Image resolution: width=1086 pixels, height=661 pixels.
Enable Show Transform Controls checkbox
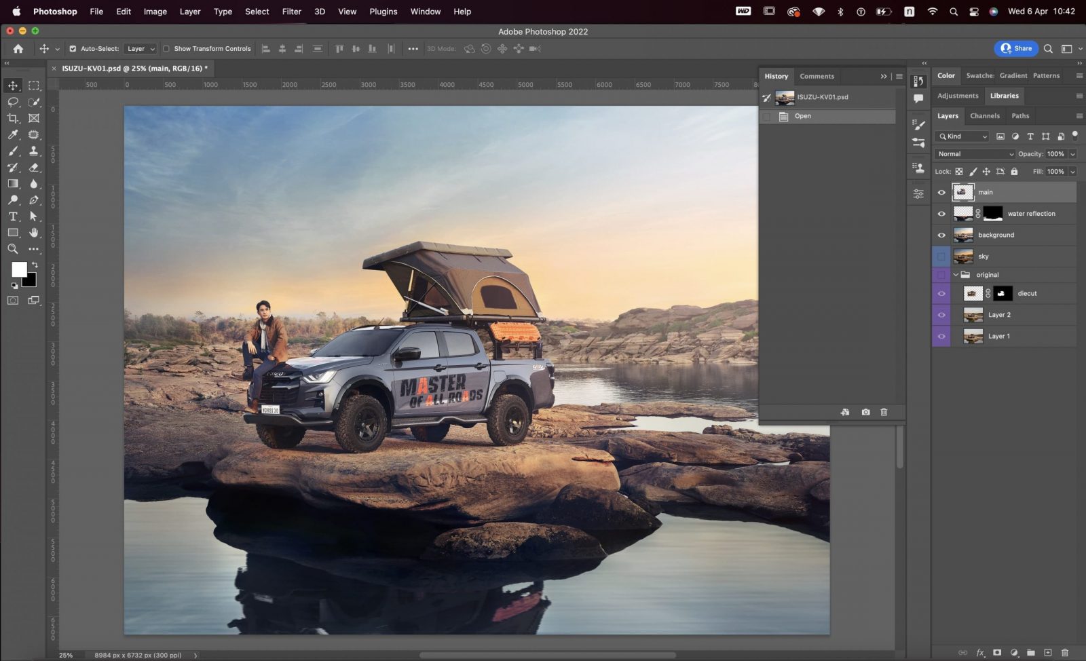coord(166,49)
